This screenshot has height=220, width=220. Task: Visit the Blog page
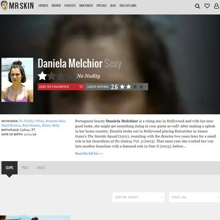click(113, 6)
